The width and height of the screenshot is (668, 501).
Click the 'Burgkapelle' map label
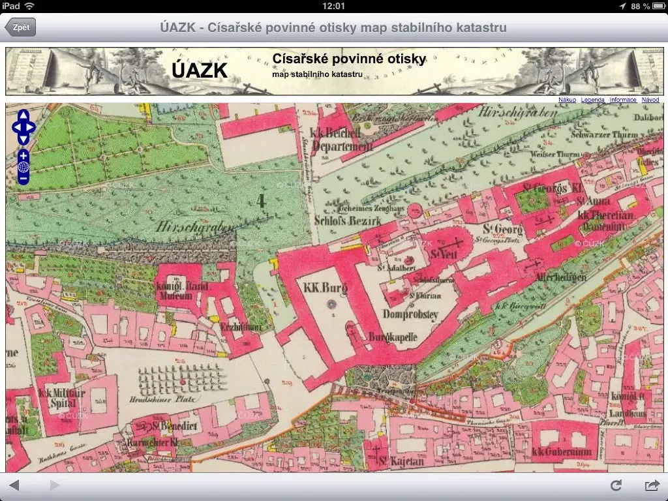pyautogui.click(x=393, y=337)
